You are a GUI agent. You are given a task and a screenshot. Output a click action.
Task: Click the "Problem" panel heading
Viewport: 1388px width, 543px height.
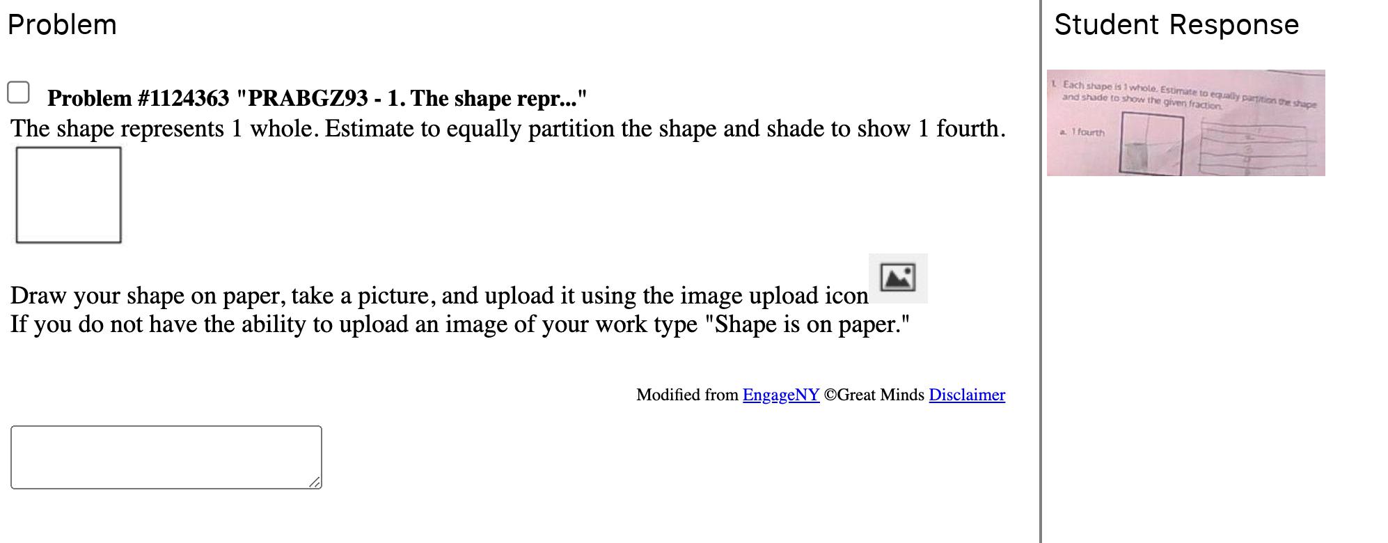click(x=62, y=25)
